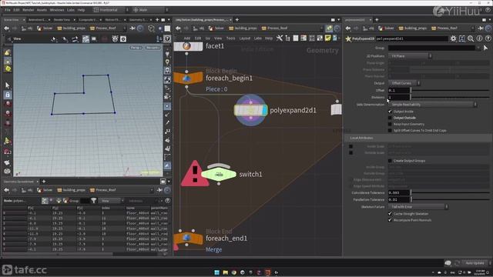Select the switch1 node
Screen dimensions: 493x277
(x=219, y=175)
